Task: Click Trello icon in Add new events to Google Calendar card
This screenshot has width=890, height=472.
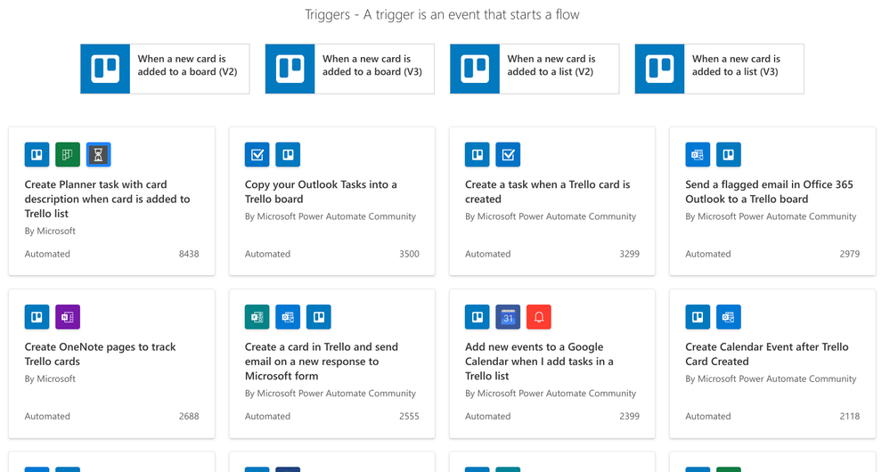Action: tap(478, 316)
